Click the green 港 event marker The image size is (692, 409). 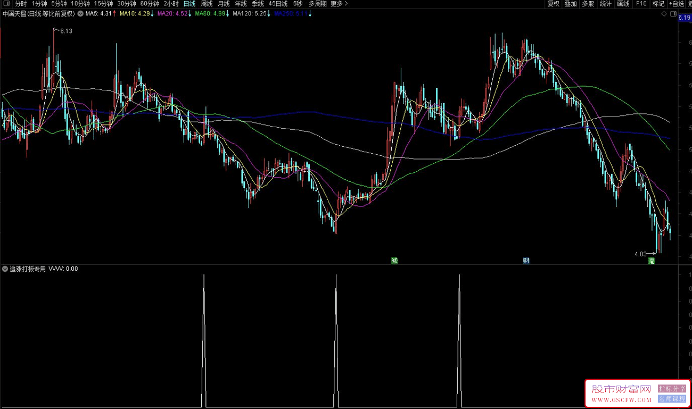[651, 261]
